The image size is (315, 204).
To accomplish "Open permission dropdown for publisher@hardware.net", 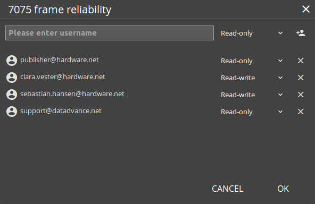I will pos(252,61).
